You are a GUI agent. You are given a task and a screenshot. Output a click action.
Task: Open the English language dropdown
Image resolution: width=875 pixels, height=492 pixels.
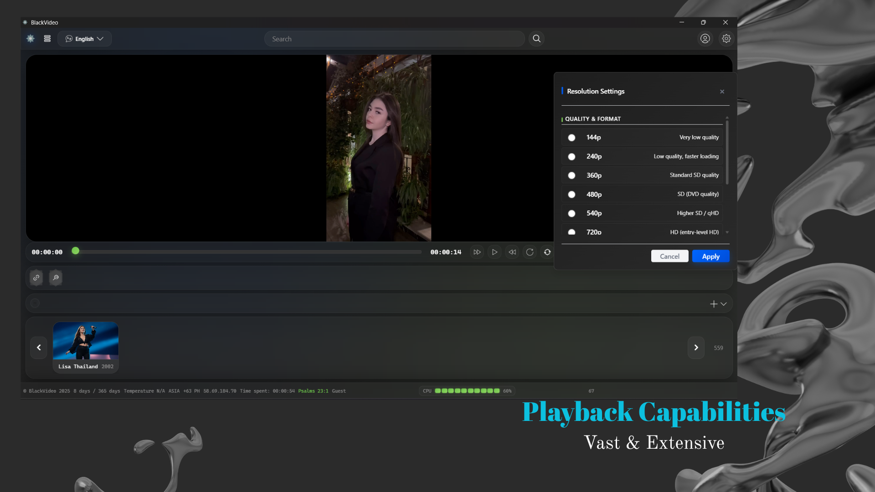coord(84,39)
